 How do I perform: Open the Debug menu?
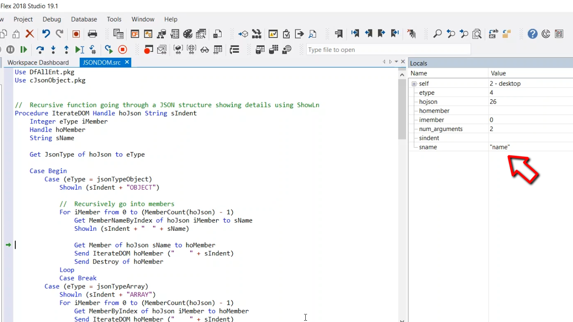click(51, 19)
